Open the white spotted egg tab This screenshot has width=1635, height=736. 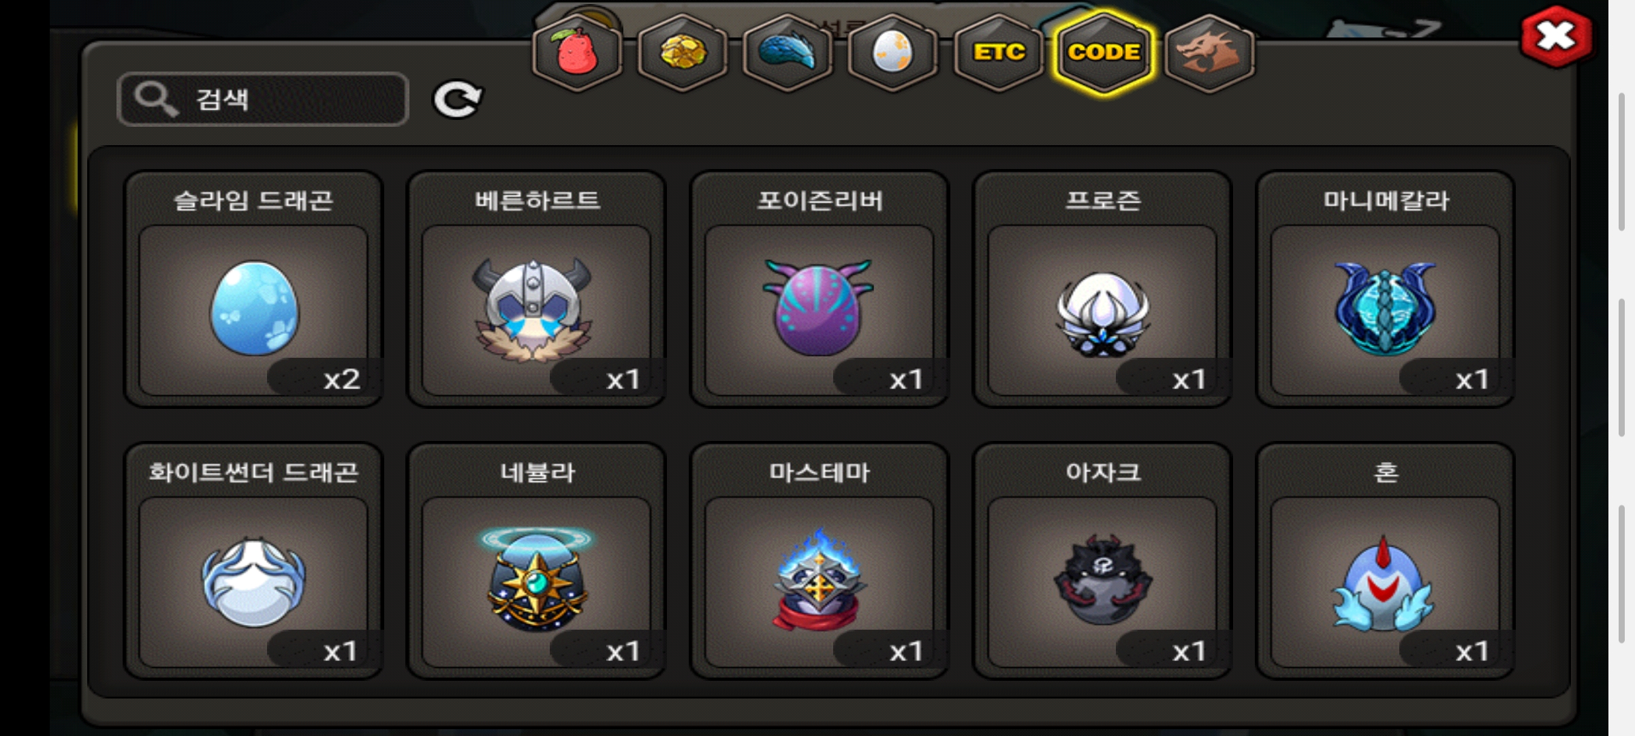pyautogui.click(x=892, y=52)
